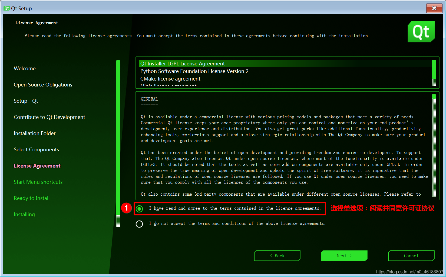The image size is (446, 277).
Task: Click the Qt icon in title bar
Action: pos(7,8)
